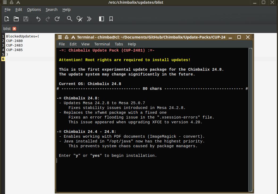
Task: Open the editor Options menu
Action: click(x=34, y=10)
